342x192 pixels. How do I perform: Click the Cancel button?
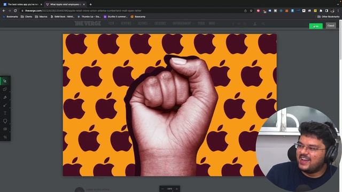point(331,26)
